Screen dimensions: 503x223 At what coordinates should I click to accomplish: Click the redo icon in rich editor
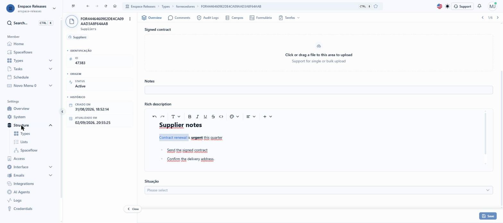coord(162,117)
